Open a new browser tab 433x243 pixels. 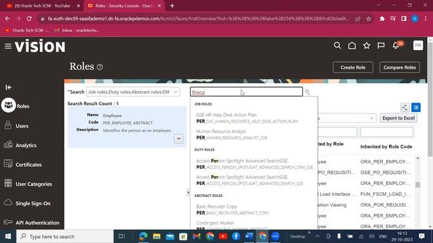coord(172,6)
